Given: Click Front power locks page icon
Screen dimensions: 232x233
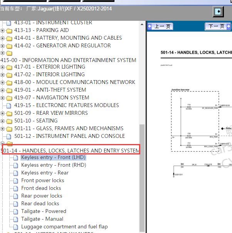Looking at the screenshot, I should tap(16, 181).
